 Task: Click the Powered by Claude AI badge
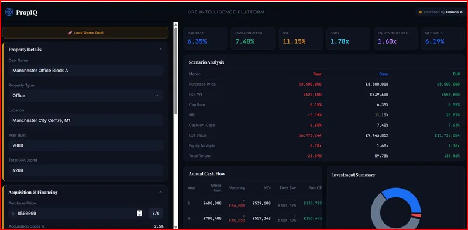click(x=441, y=12)
